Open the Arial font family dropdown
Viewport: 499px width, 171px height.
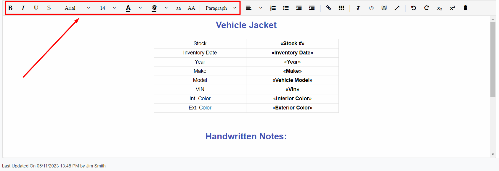tap(77, 8)
